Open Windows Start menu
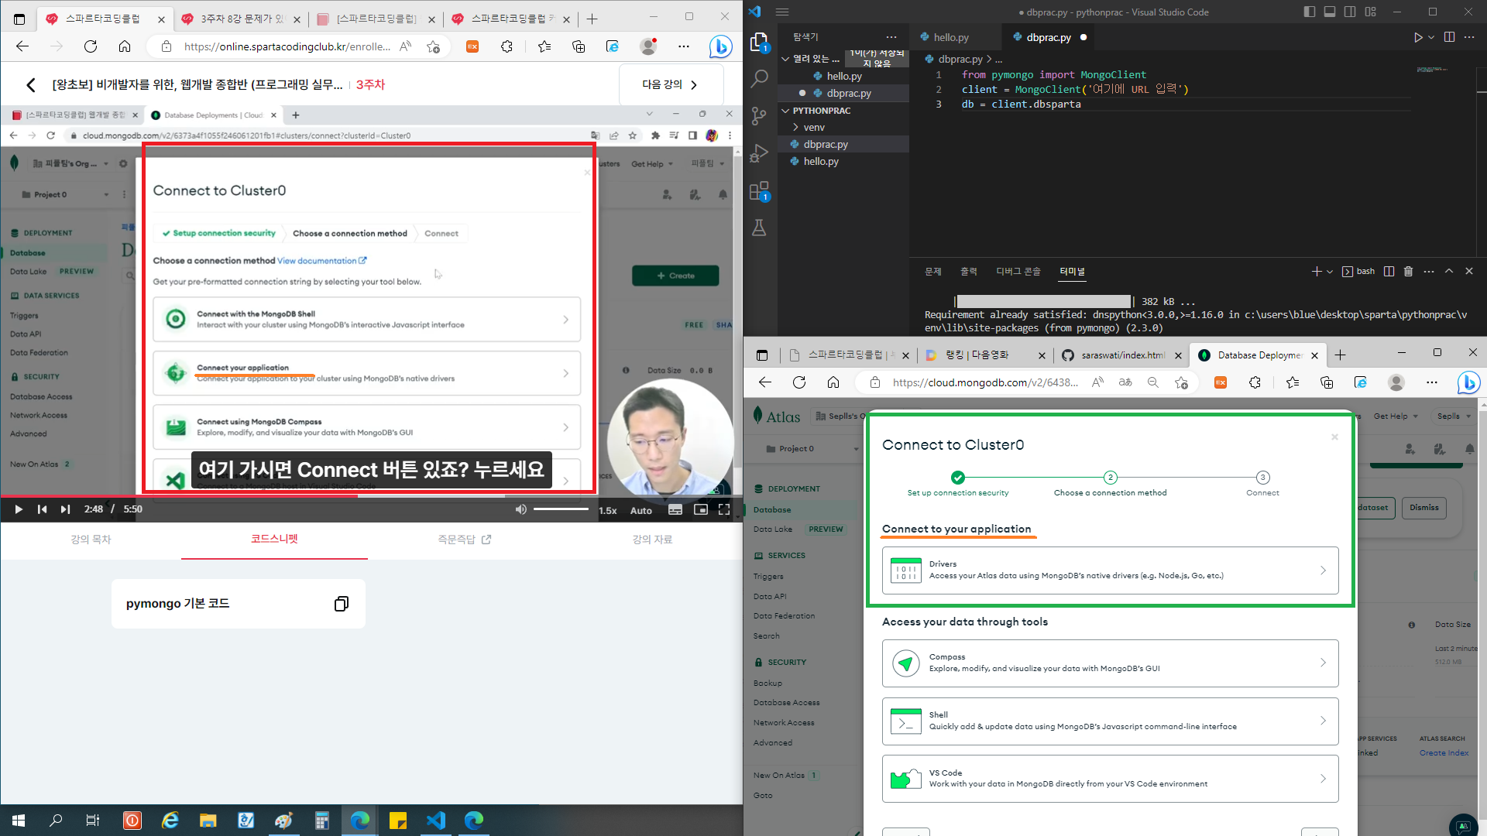The height and width of the screenshot is (836, 1487). 19,821
